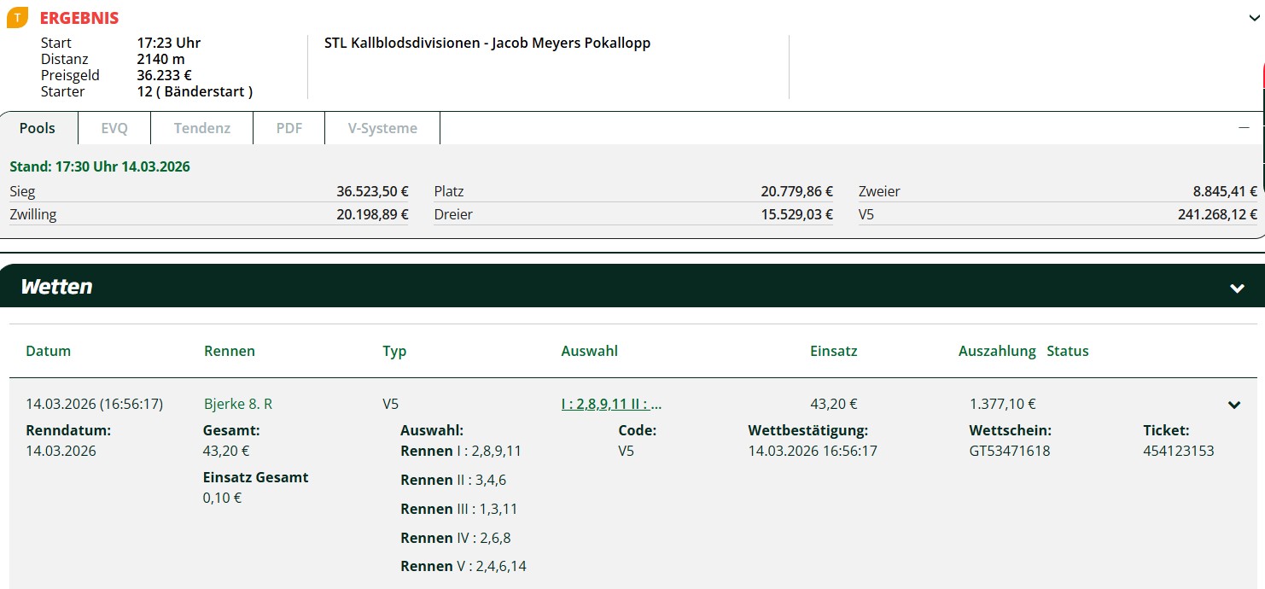
Task: Switch to the Pools tab
Action: pos(38,128)
